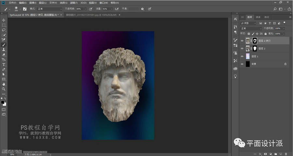
Task: Select the Hand tool
Action: pyautogui.click(x=4, y=84)
